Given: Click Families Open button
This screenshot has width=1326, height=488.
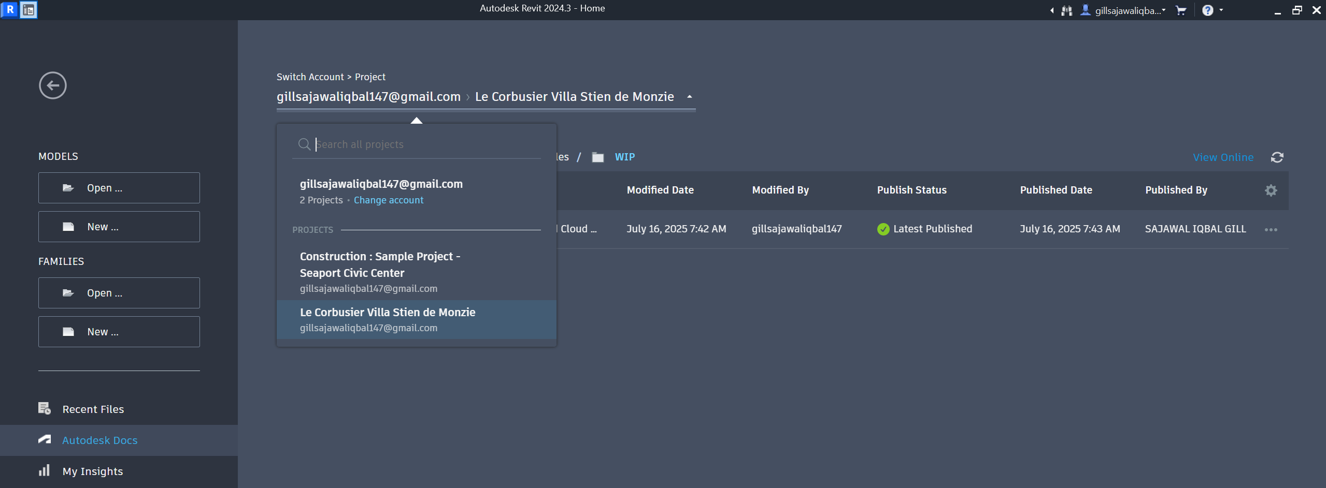Looking at the screenshot, I should point(119,293).
